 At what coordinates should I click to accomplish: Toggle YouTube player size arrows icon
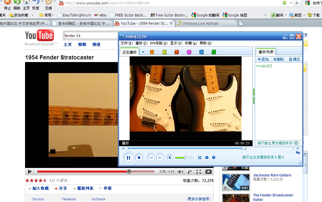point(189,172)
